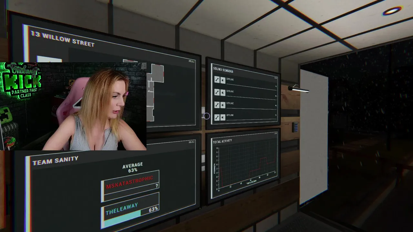Click the streamer webcam overlay

(73, 106)
